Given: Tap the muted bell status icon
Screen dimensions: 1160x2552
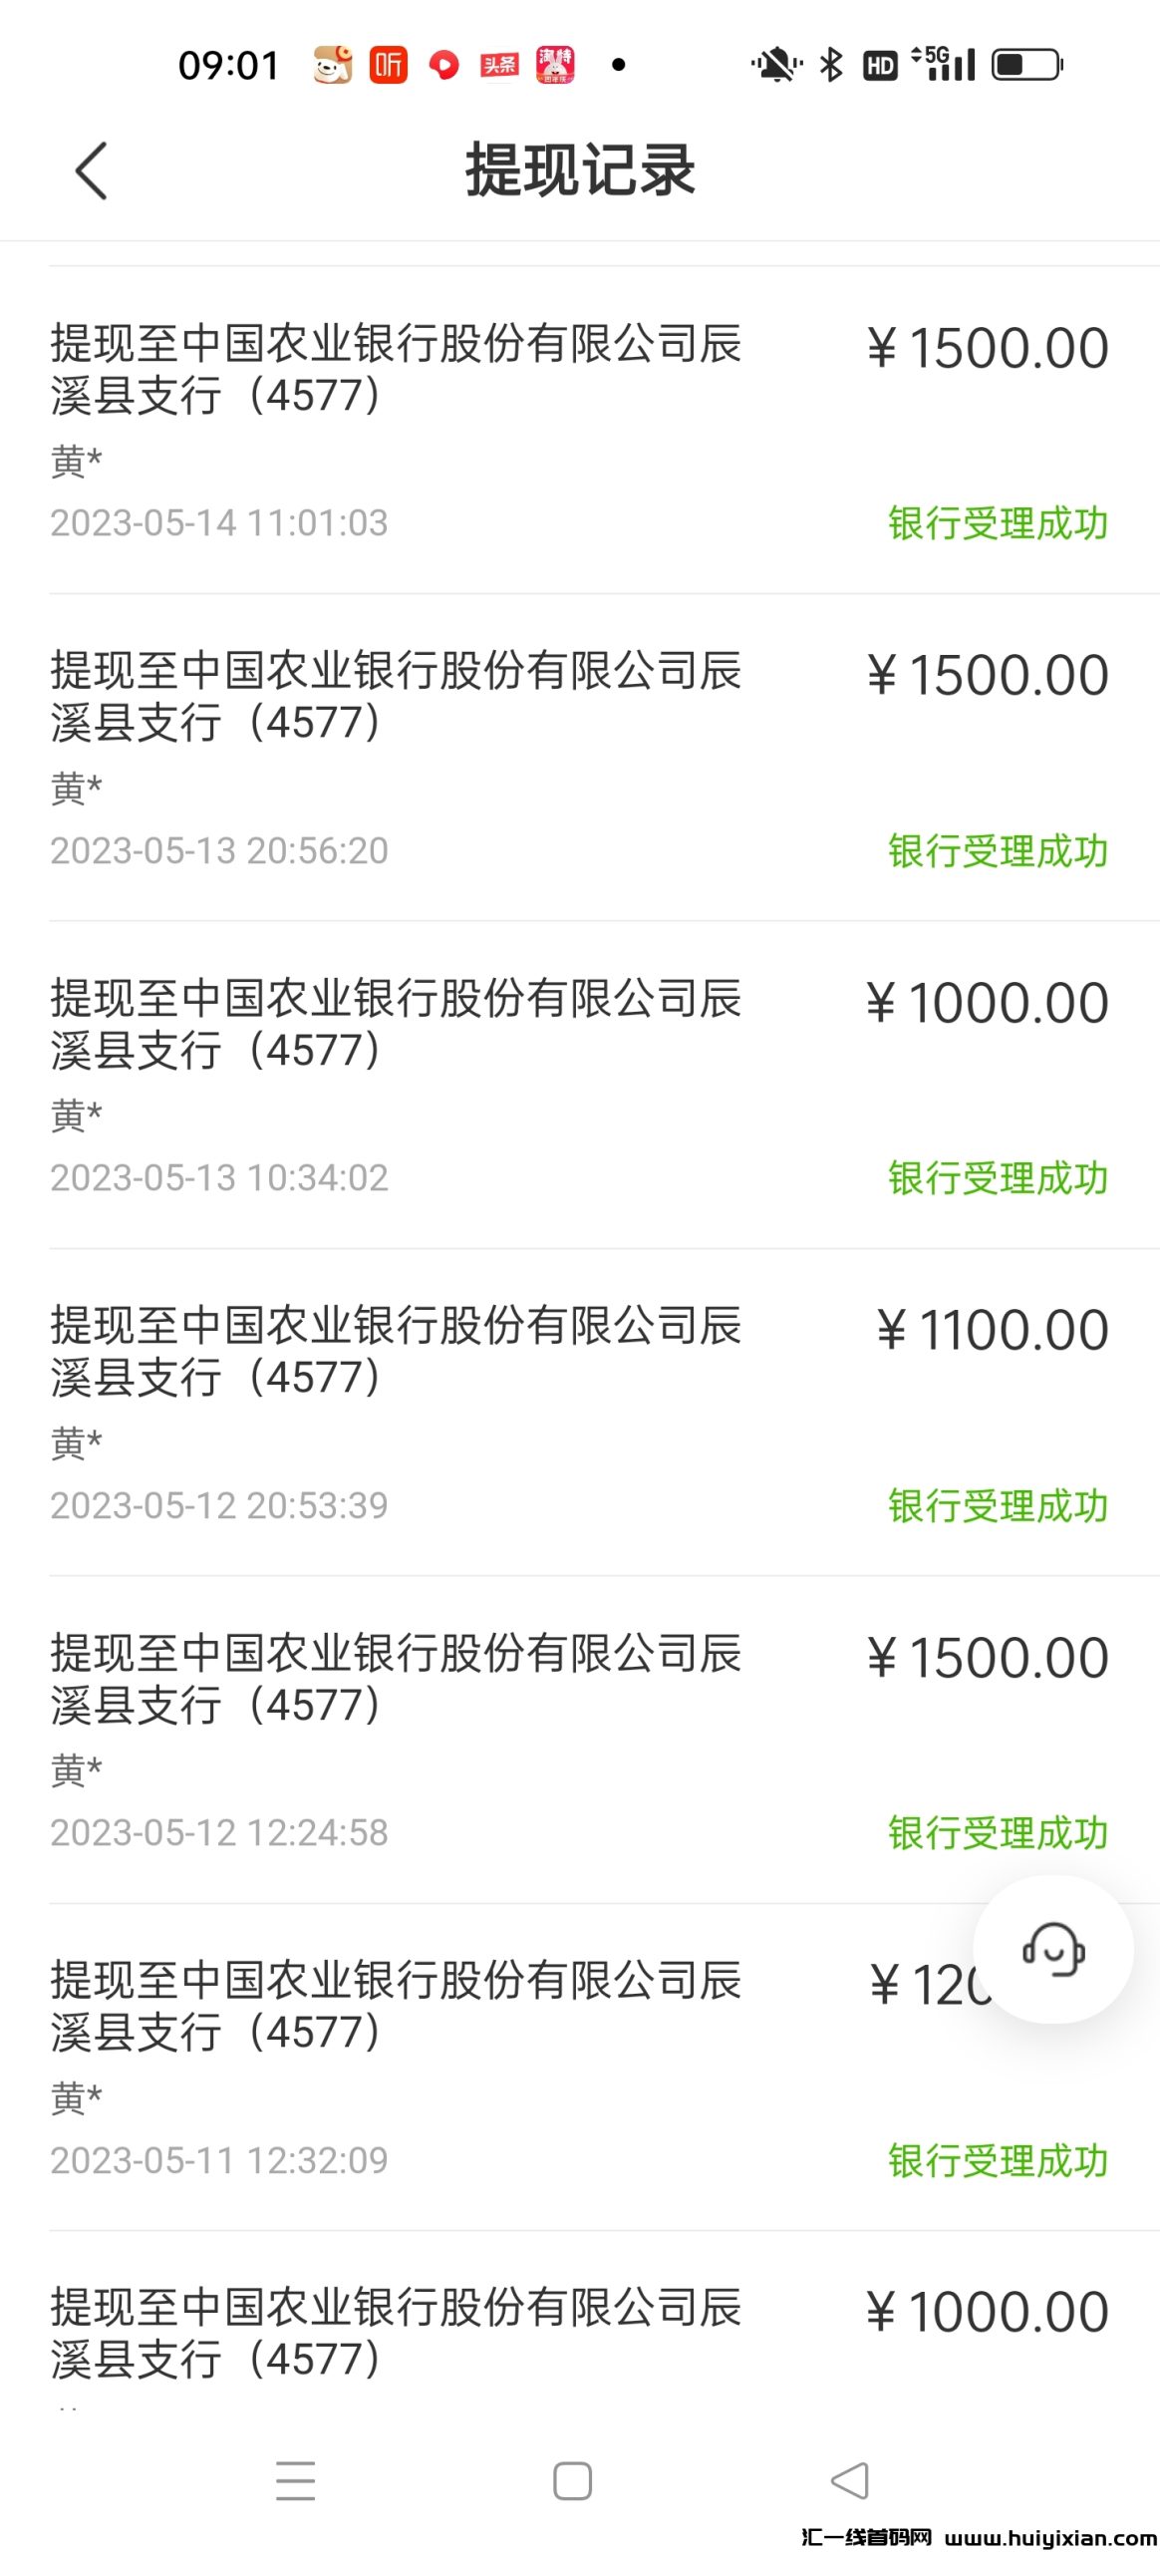Looking at the screenshot, I should coord(775,66).
